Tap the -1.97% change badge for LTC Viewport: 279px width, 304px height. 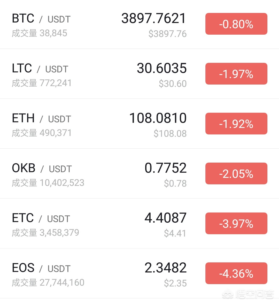236,74
